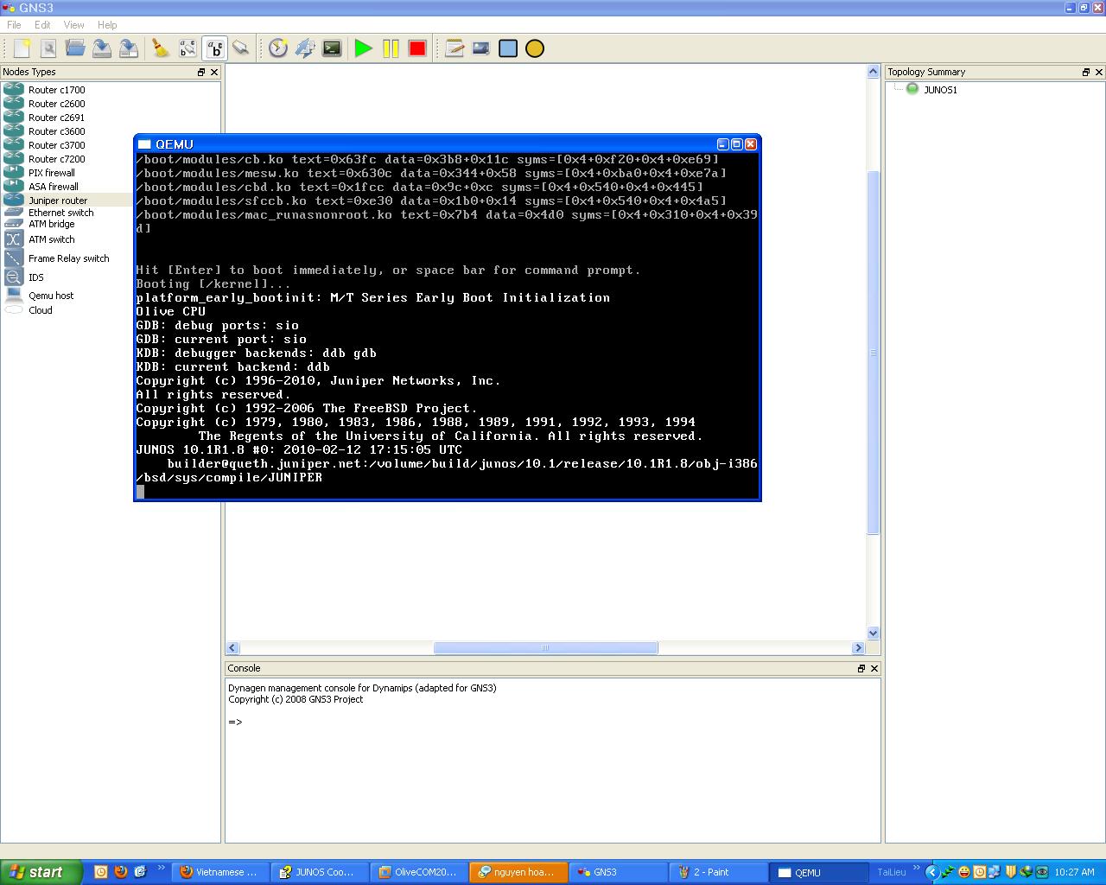
Task: Click the New blank topology icon
Action: point(22,48)
